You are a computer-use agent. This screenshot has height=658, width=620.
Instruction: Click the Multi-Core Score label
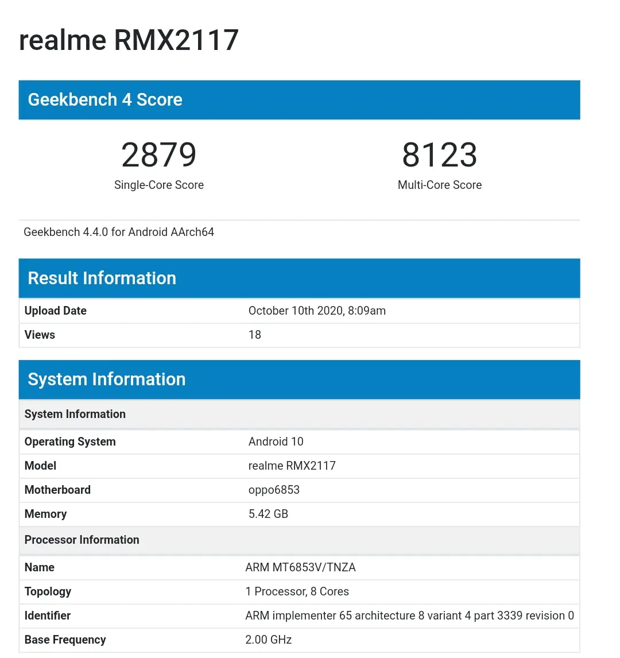click(440, 185)
